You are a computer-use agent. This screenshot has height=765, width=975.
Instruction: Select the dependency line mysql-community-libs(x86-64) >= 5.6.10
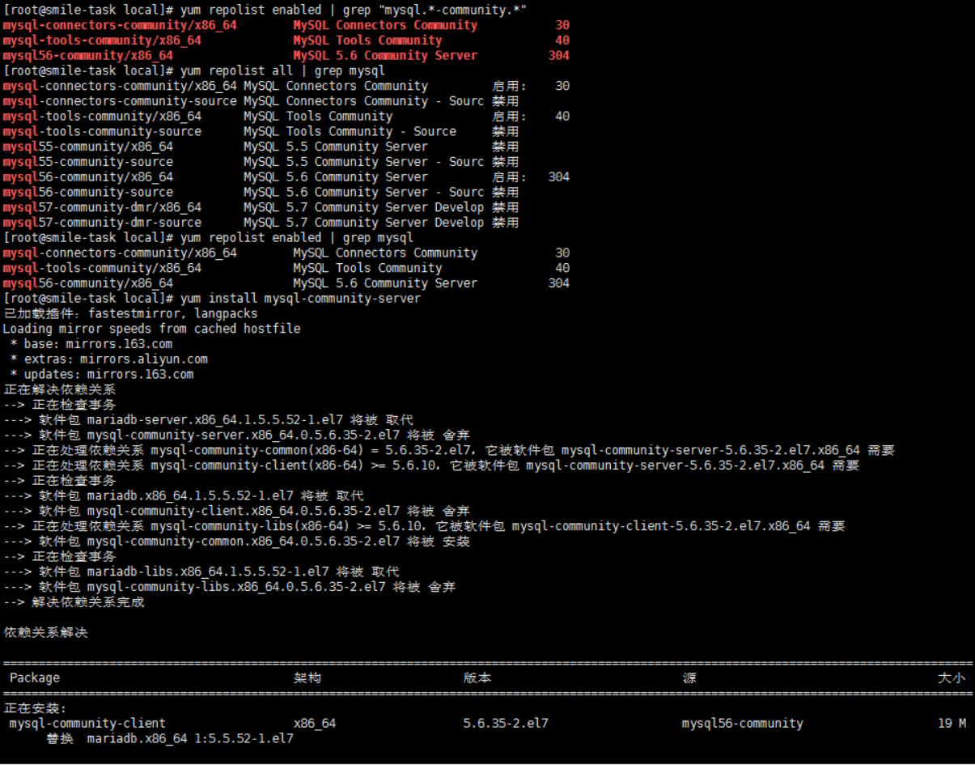(x=424, y=526)
